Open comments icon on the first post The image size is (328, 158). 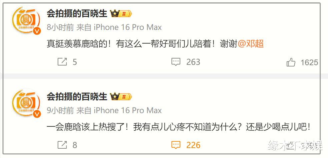176,62
